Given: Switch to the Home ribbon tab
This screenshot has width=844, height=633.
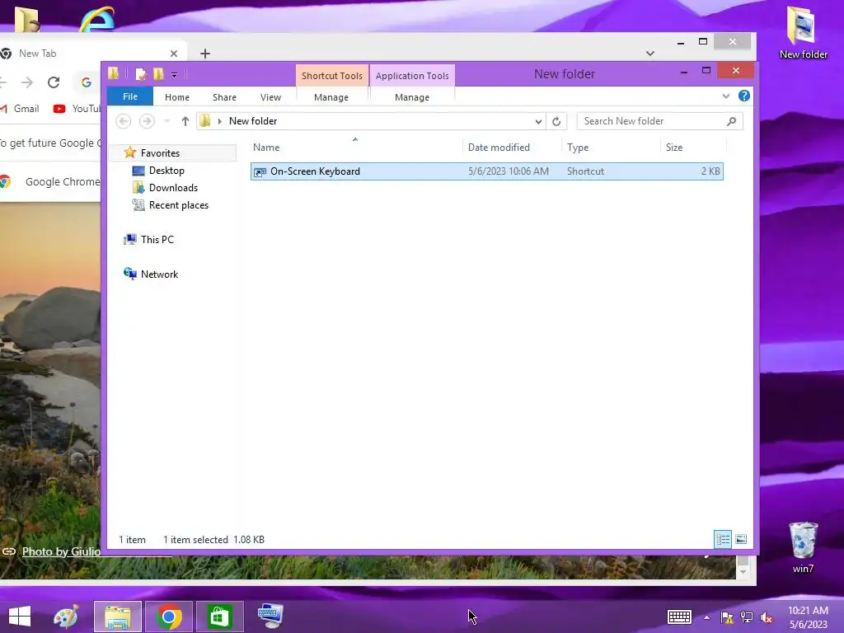Looking at the screenshot, I should point(177,97).
